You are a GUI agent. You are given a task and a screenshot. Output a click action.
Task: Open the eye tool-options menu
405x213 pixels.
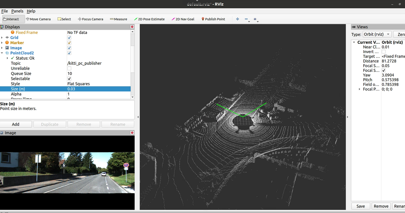pos(256,20)
